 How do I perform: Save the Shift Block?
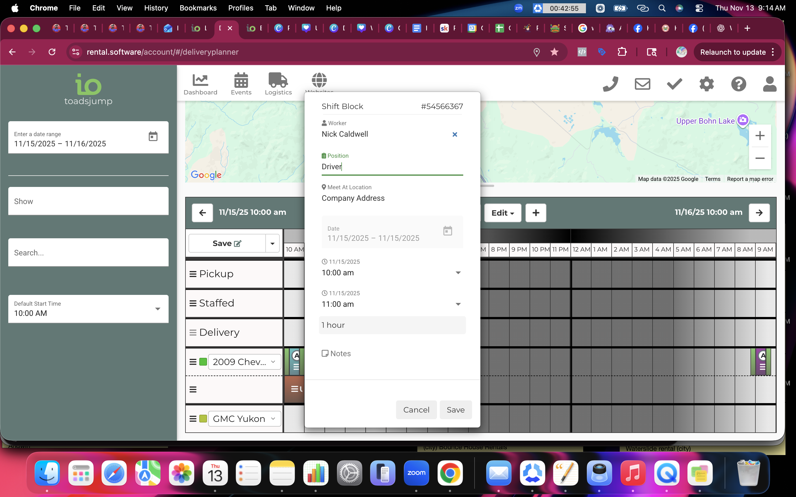click(455, 409)
